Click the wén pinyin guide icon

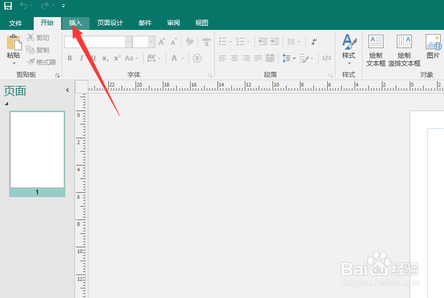206,42
